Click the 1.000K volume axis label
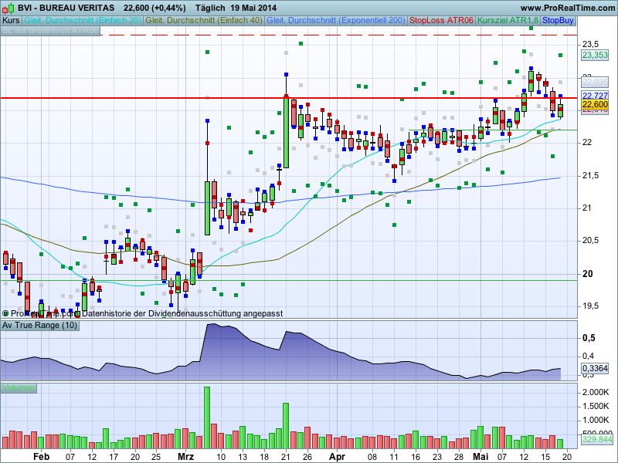 [x=596, y=420]
